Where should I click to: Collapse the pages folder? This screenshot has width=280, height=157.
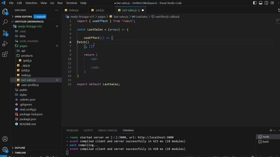[23, 46]
